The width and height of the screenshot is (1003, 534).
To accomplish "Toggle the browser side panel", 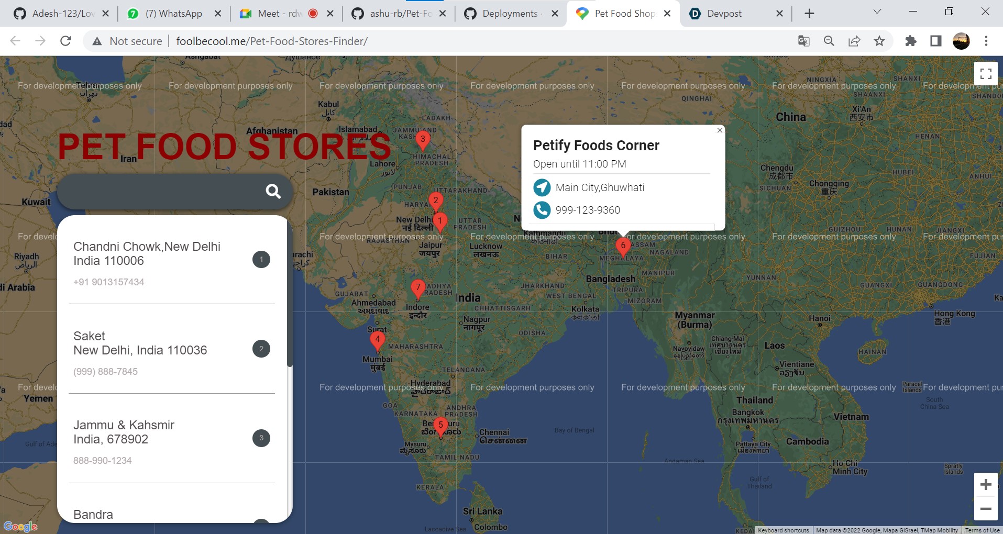I will [936, 41].
